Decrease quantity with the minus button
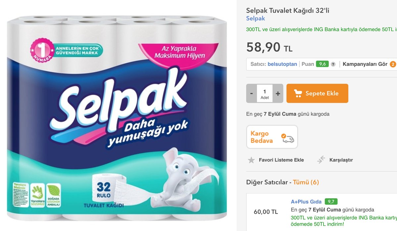This screenshot has height=231, width=397. [251, 93]
